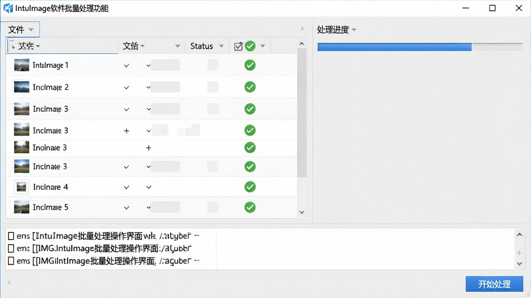Click the faint plus icon at window bottom-left

9,282
